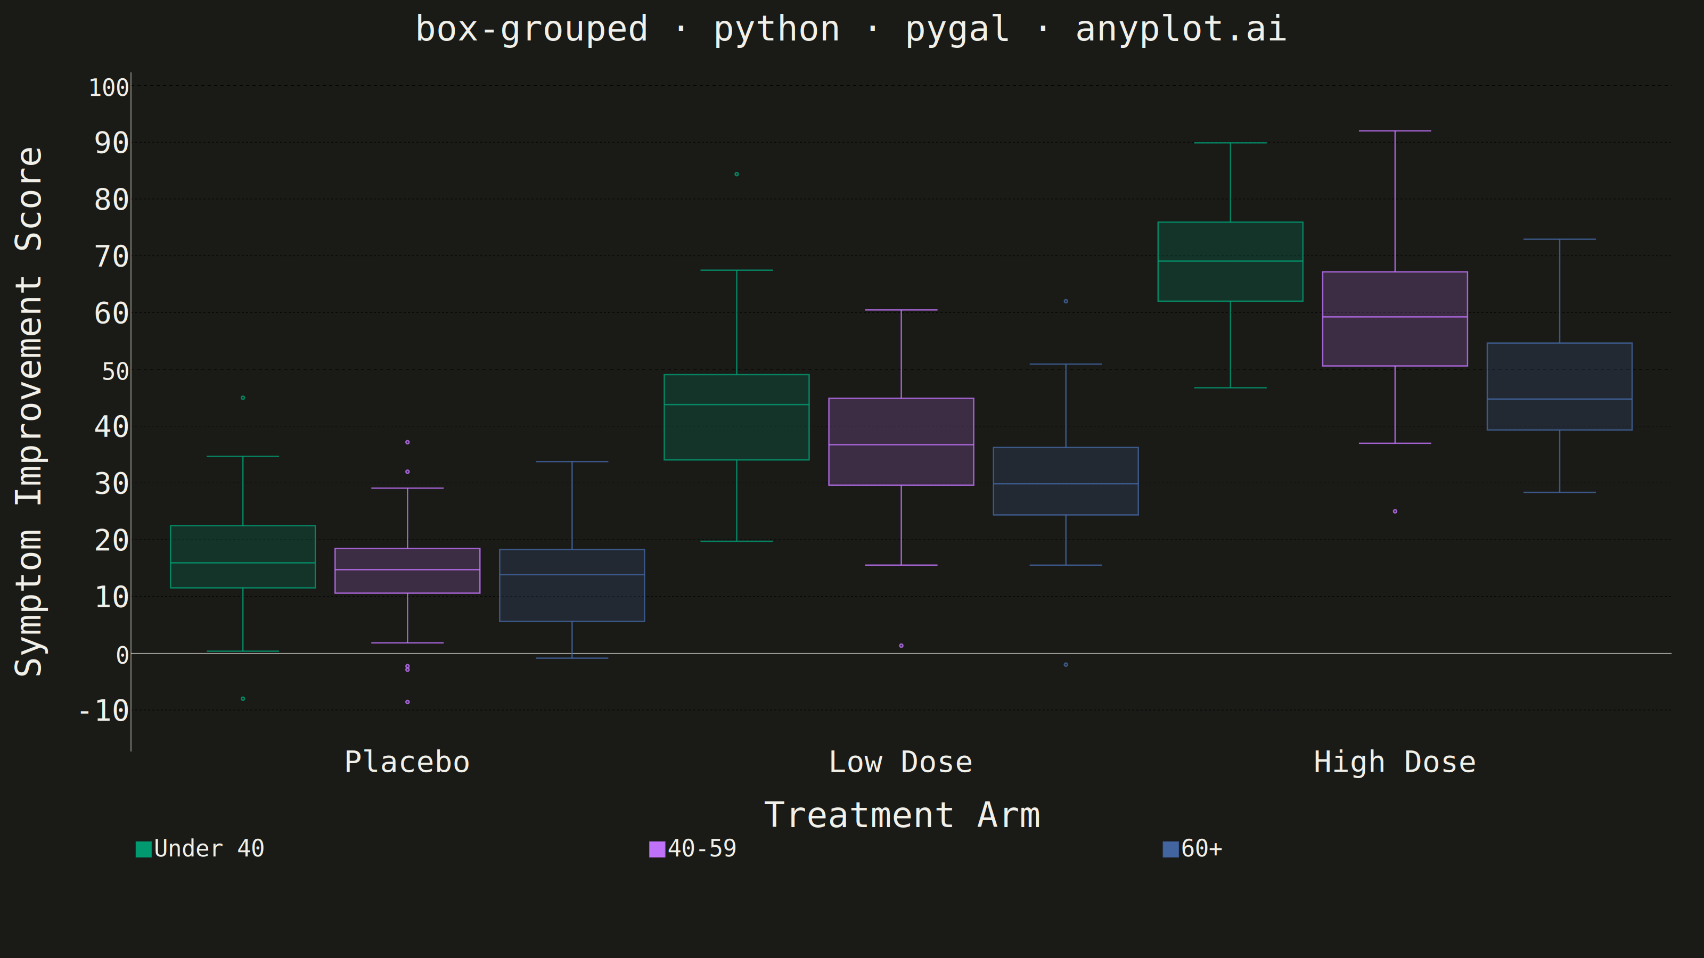Select the Placebo Under 40 green box
Image resolution: width=1704 pixels, height=958 pixels.
tap(243, 557)
